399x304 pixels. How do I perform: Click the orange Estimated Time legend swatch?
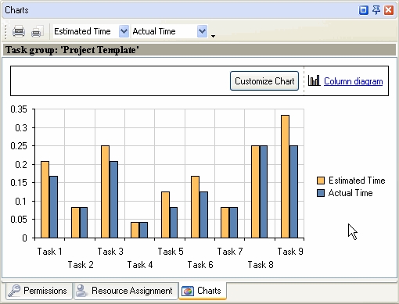pyautogui.click(x=321, y=181)
